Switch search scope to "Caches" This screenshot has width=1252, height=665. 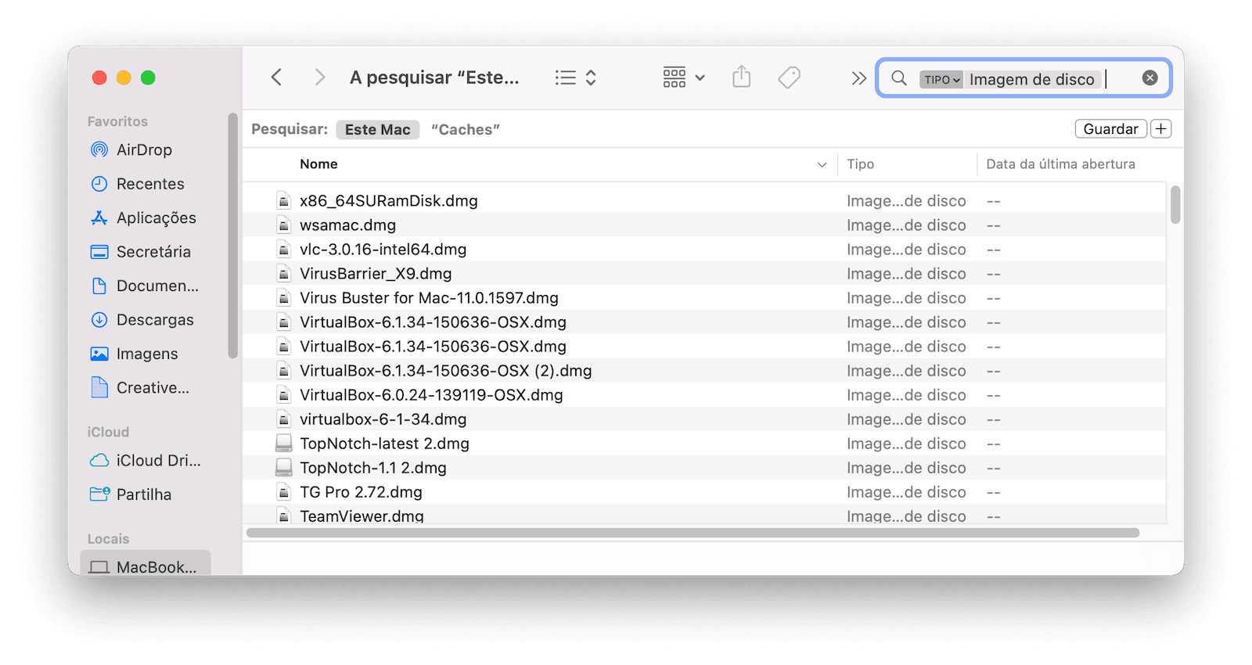466,130
